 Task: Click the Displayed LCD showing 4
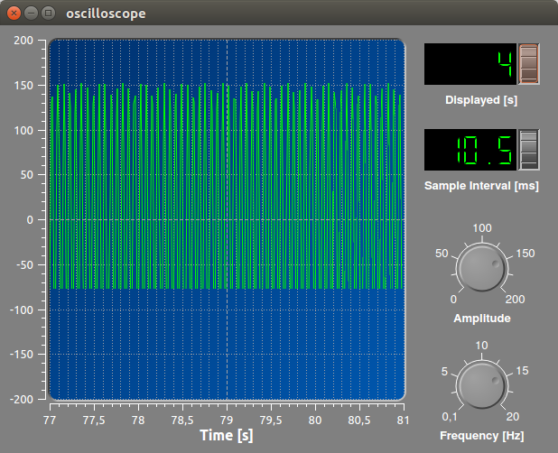pyautogui.click(x=470, y=64)
